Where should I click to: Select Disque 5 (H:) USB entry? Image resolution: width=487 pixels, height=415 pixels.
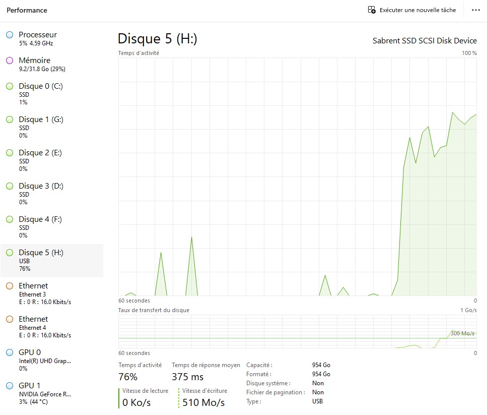point(41,260)
